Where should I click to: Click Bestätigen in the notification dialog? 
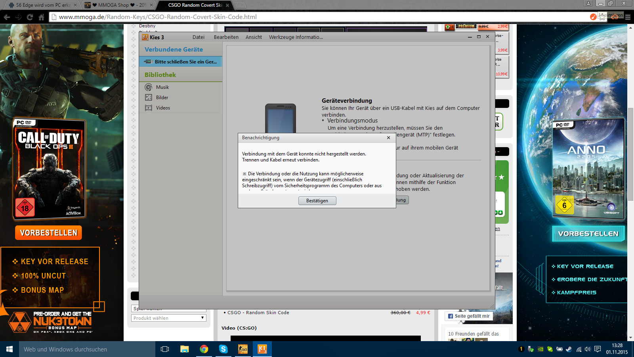pyautogui.click(x=317, y=201)
